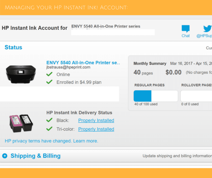Click the green checkmark next to Tri-color
212x178 pixels.
(49, 129)
